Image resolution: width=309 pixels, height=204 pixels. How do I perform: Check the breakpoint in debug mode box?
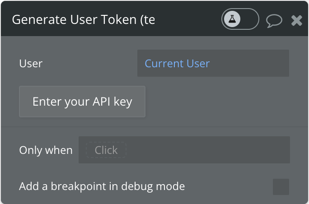pos(281,187)
